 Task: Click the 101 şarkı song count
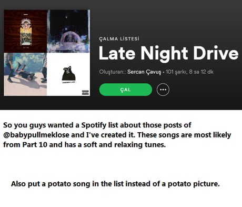(176, 72)
